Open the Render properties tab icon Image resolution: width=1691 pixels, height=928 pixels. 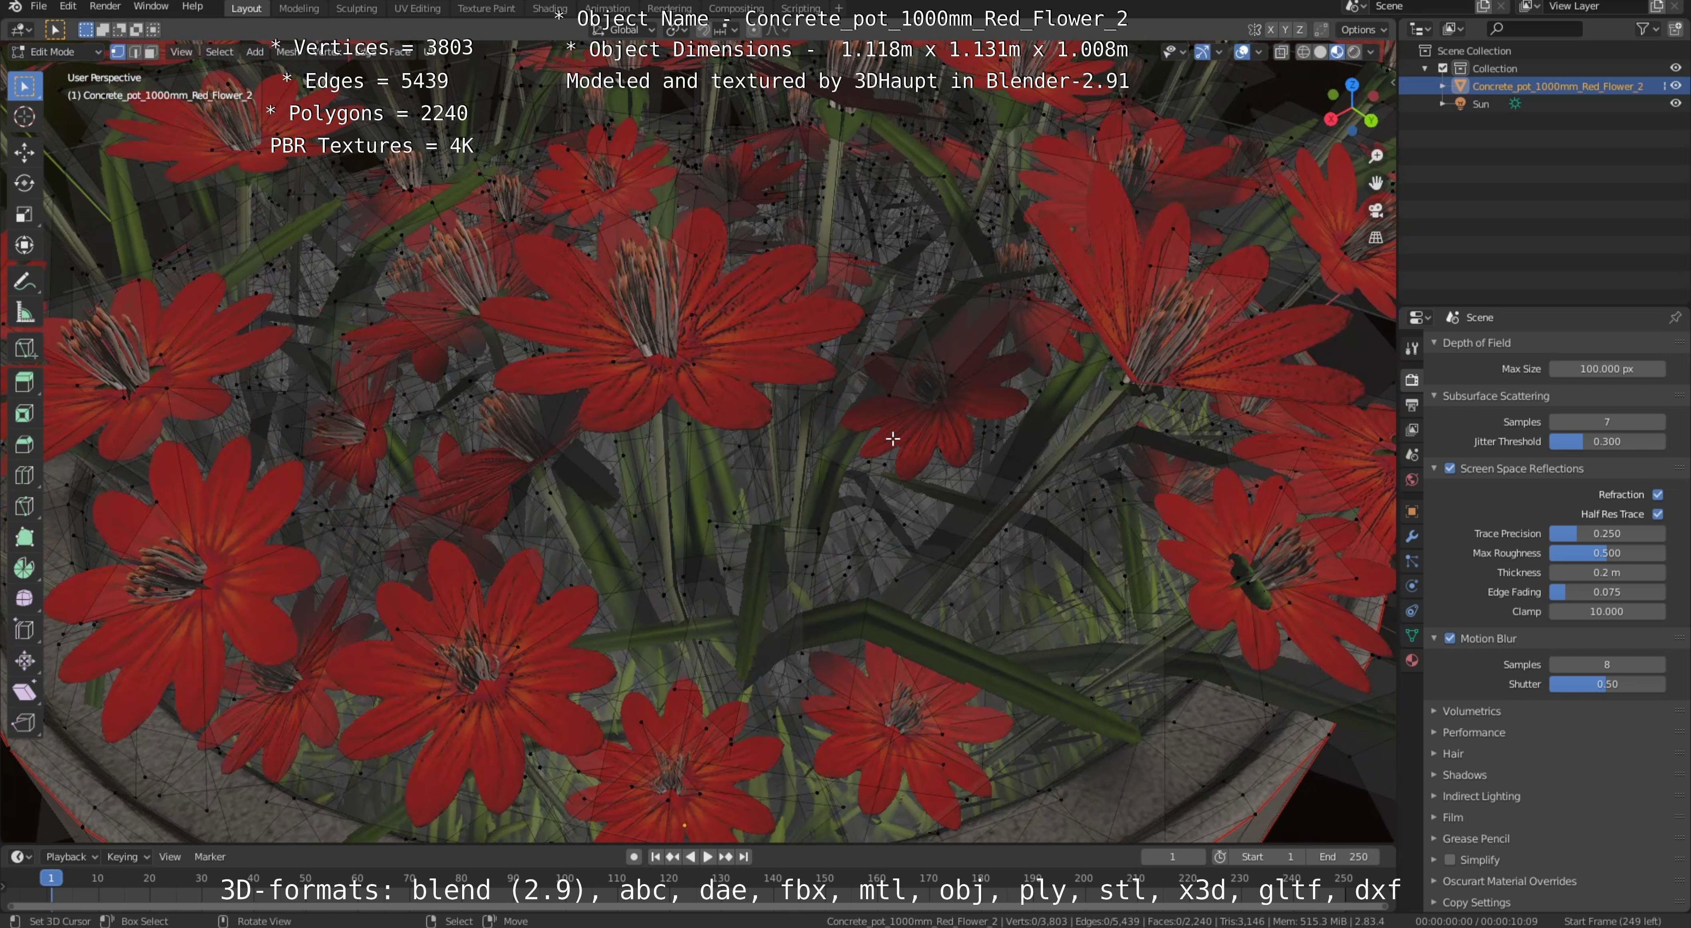pyautogui.click(x=1412, y=380)
